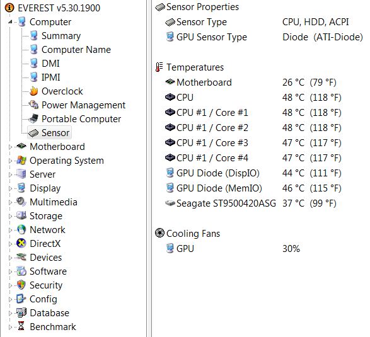370x337 pixels.
Task: Click the EVEREST orange info icon
Action: click(9, 8)
